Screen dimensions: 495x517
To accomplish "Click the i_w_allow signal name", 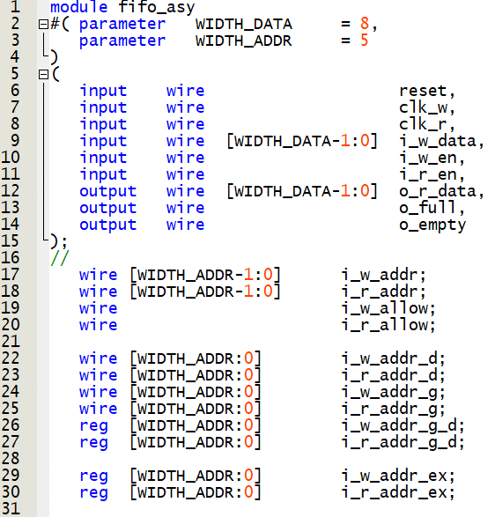I will pos(385,308).
